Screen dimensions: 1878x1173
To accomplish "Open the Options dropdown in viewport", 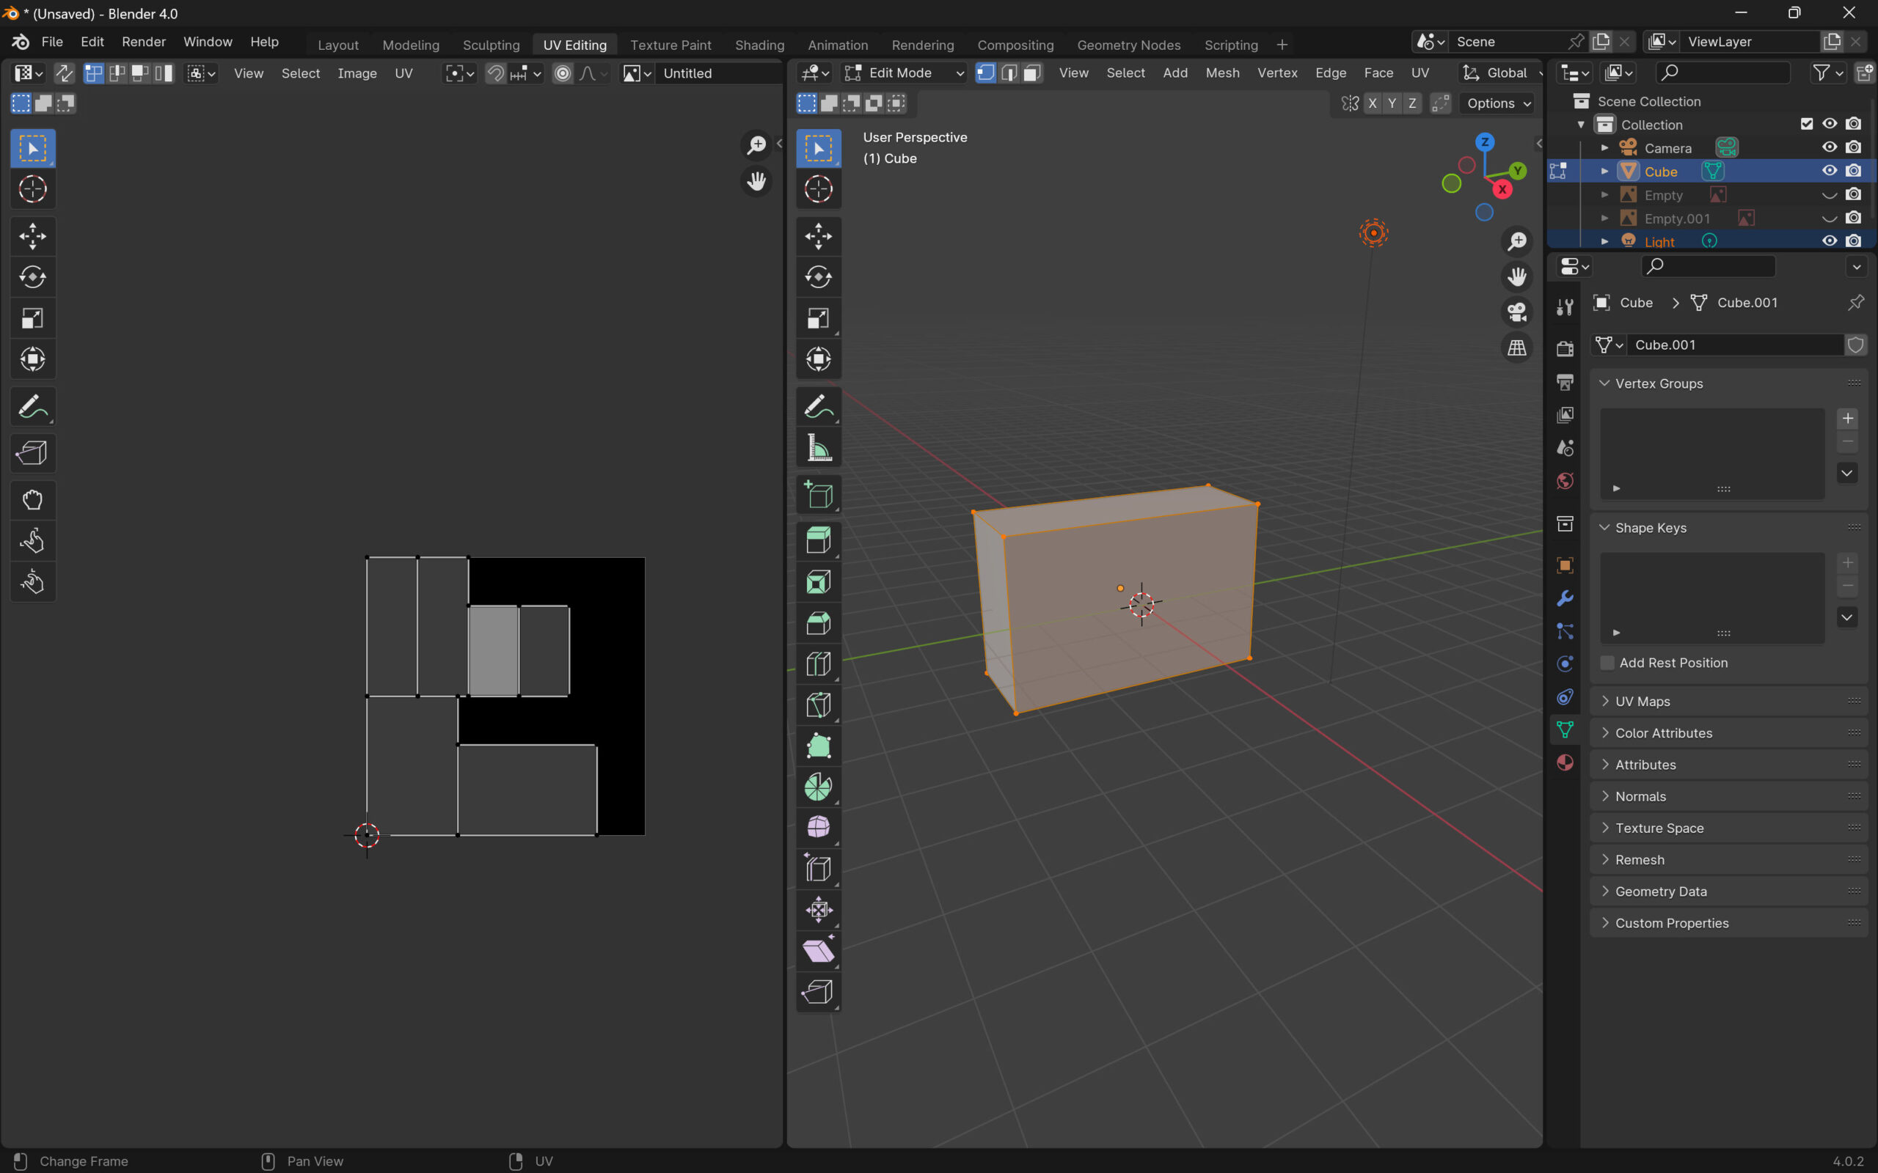I will [1498, 103].
